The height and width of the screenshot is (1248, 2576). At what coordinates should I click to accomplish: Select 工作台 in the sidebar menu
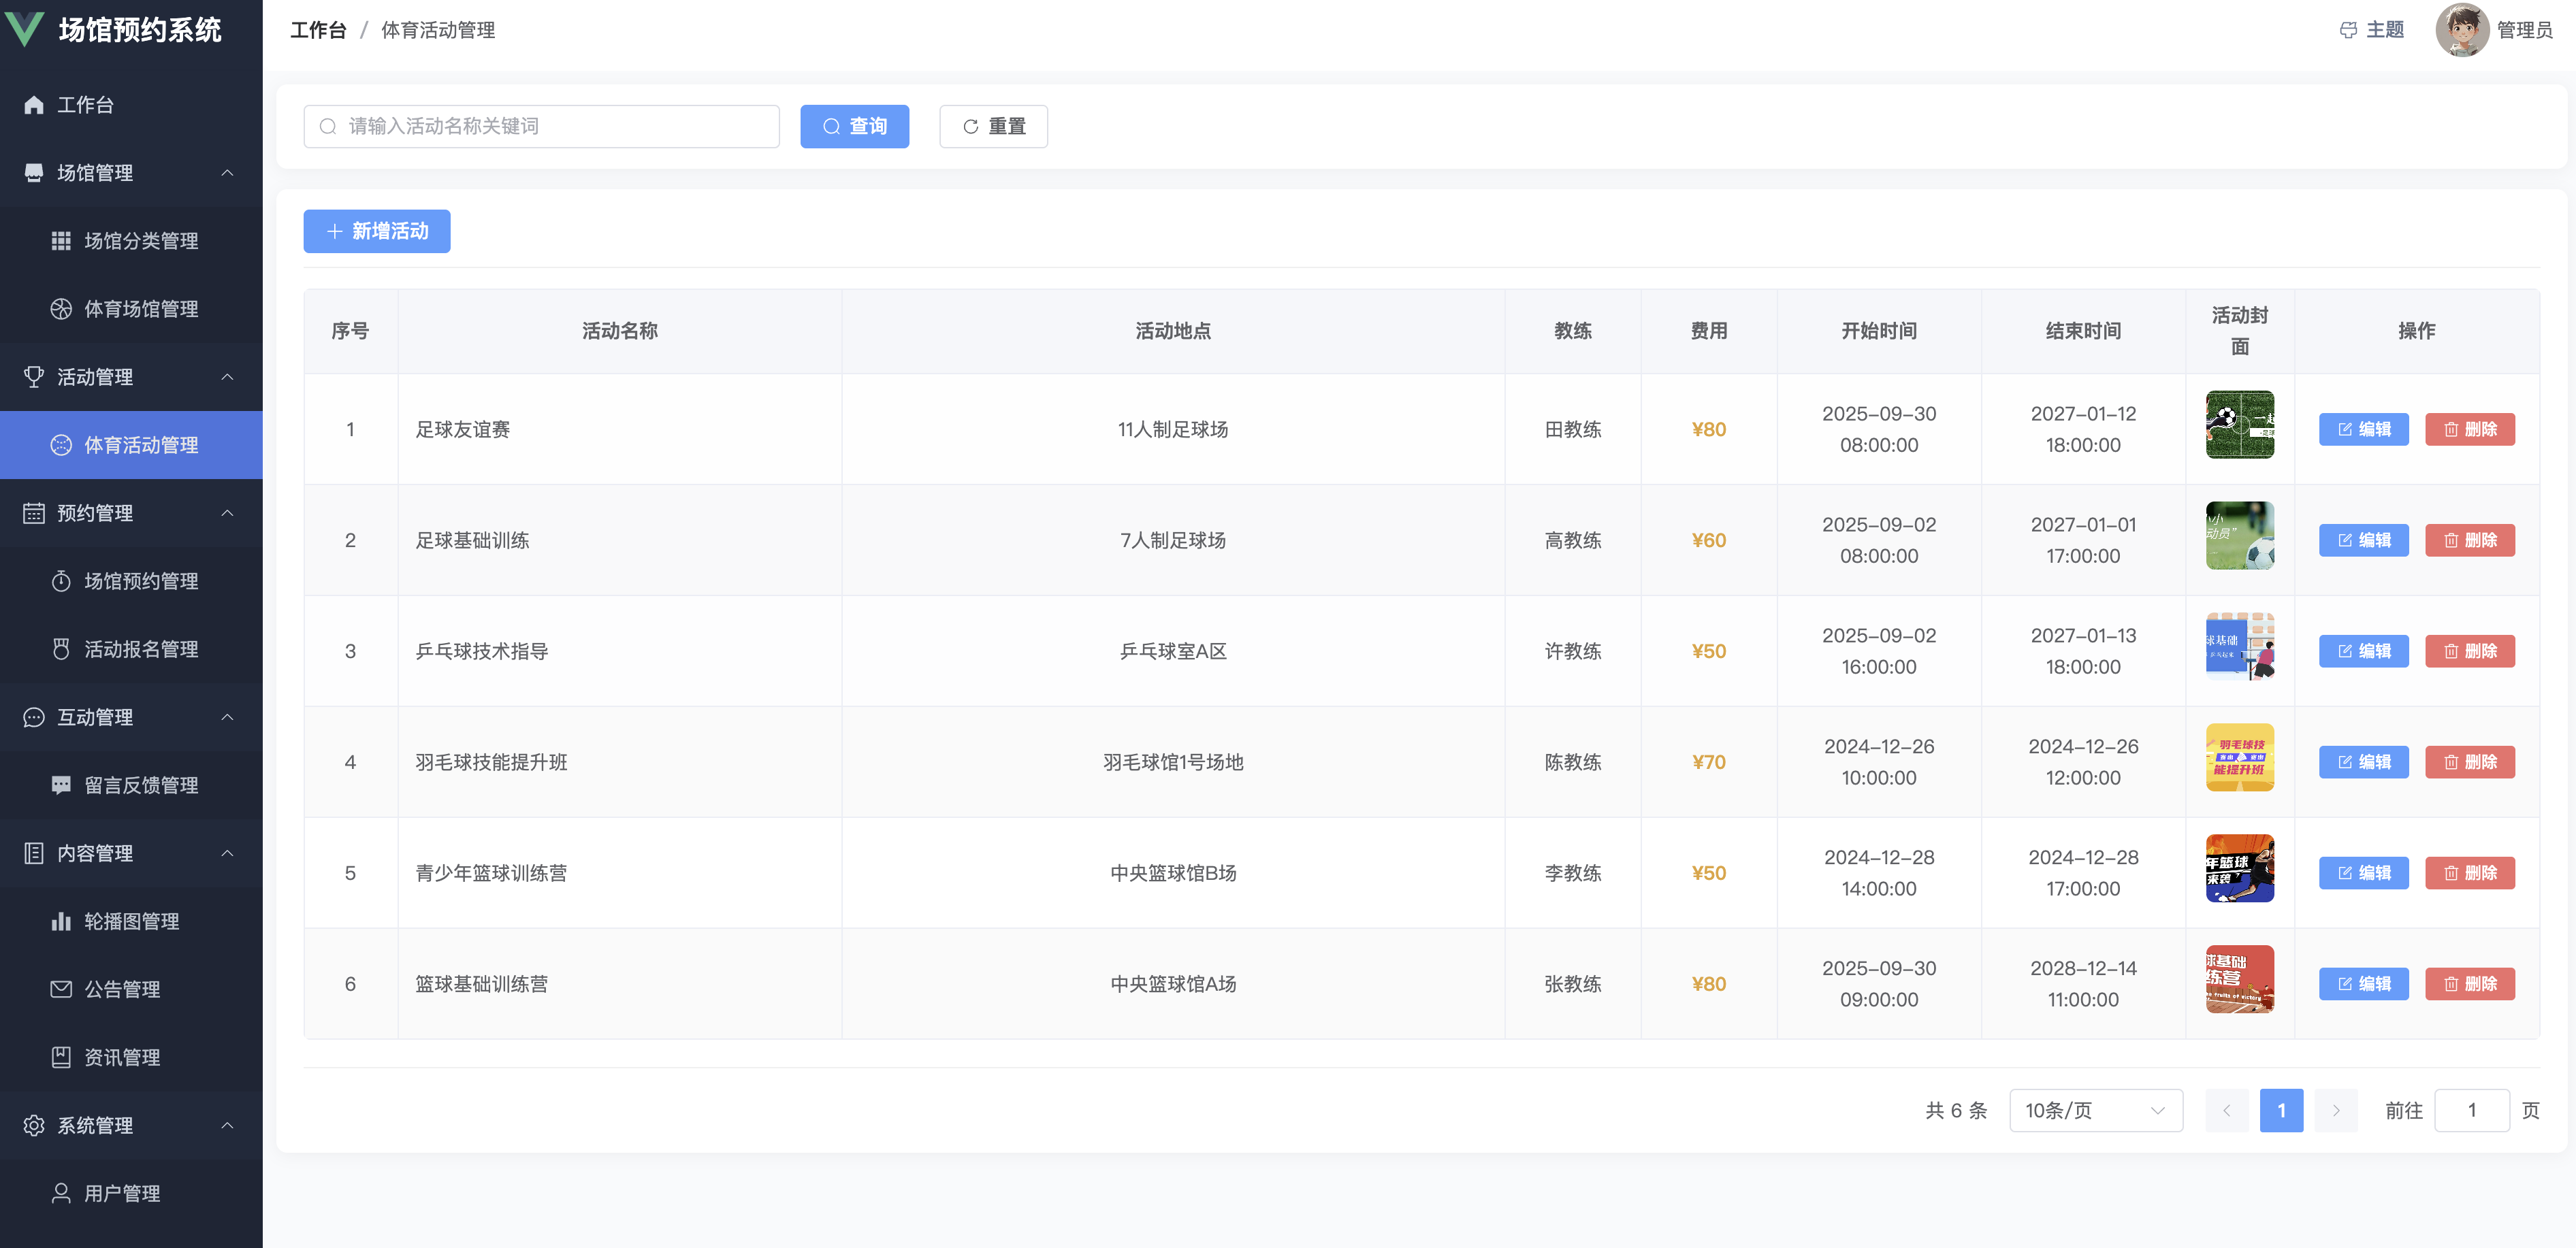pos(85,105)
